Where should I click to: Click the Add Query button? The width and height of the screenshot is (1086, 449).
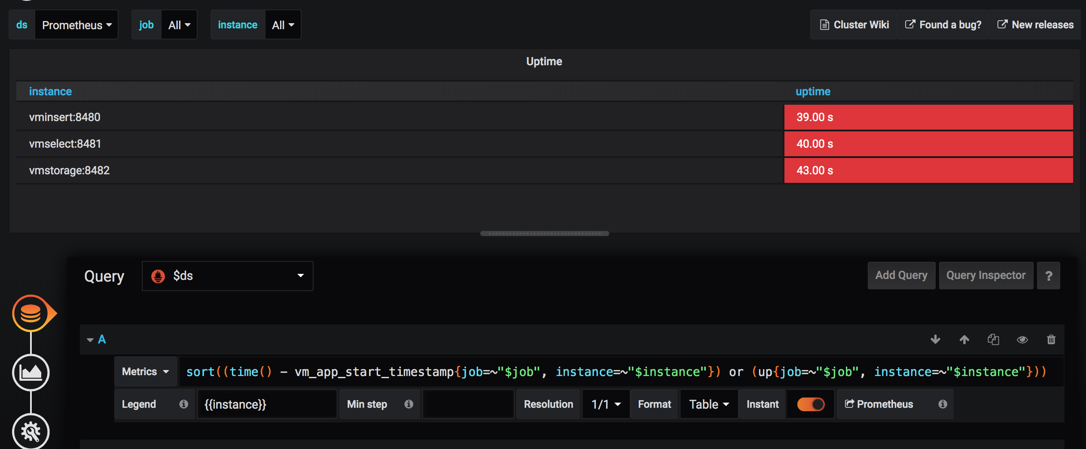click(901, 276)
